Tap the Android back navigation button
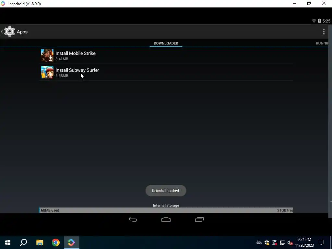Screen dimensions: 332x249 tap(133, 219)
